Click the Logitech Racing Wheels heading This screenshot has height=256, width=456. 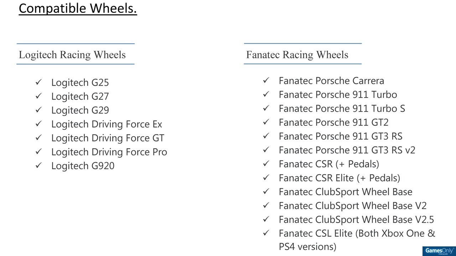click(x=72, y=55)
